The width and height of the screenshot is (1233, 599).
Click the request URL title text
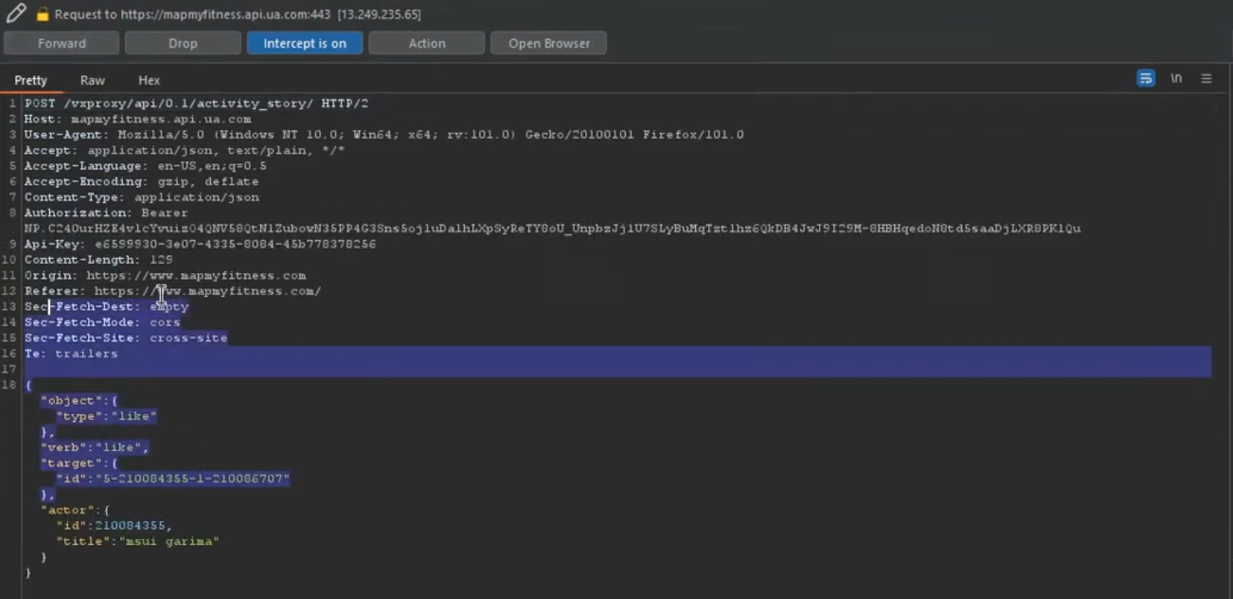click(238, 14)
